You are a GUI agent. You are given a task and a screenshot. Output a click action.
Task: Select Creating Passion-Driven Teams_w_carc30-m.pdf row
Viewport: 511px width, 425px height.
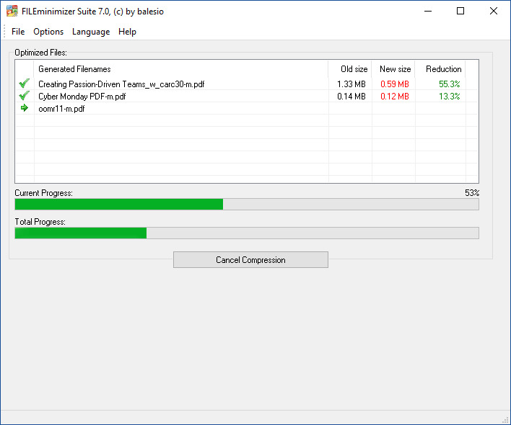247,84
